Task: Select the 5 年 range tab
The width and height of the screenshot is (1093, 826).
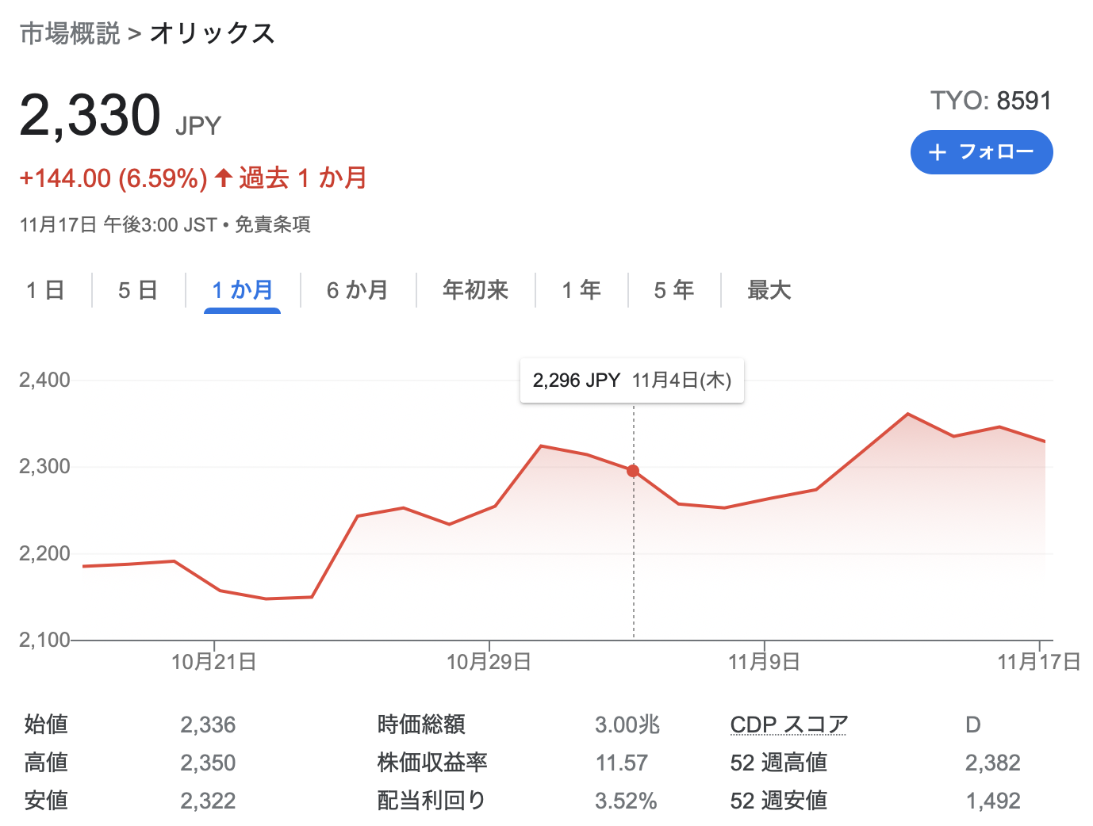Action: (x=674, y=290)
